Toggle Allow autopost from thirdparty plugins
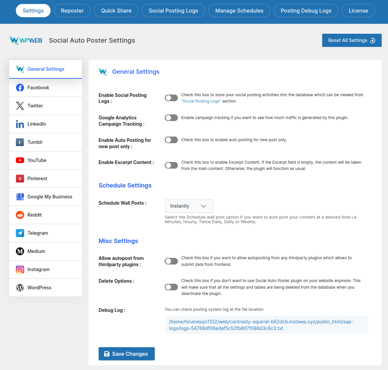The image size is (388, 370). [171, 261]
